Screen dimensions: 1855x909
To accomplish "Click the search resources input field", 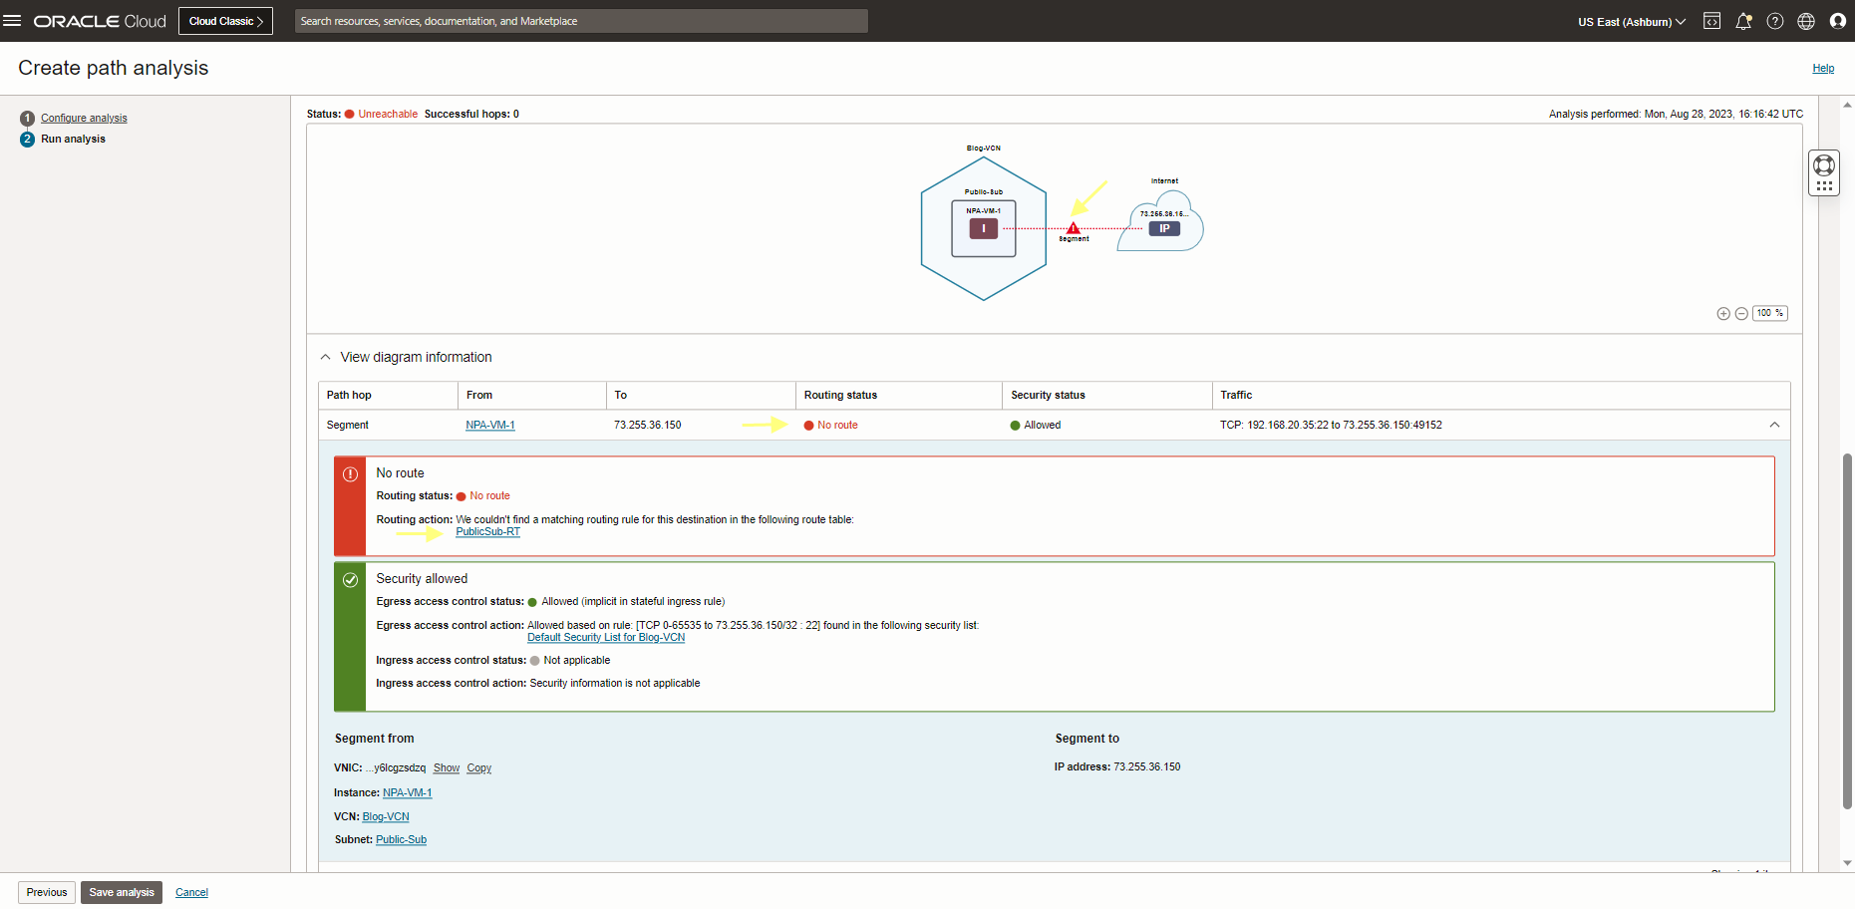I will pos(581,21).
